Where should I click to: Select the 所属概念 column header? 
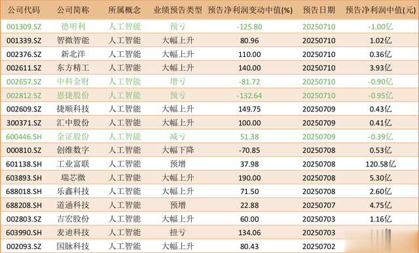pyautogui.click(x=124, y=10)
